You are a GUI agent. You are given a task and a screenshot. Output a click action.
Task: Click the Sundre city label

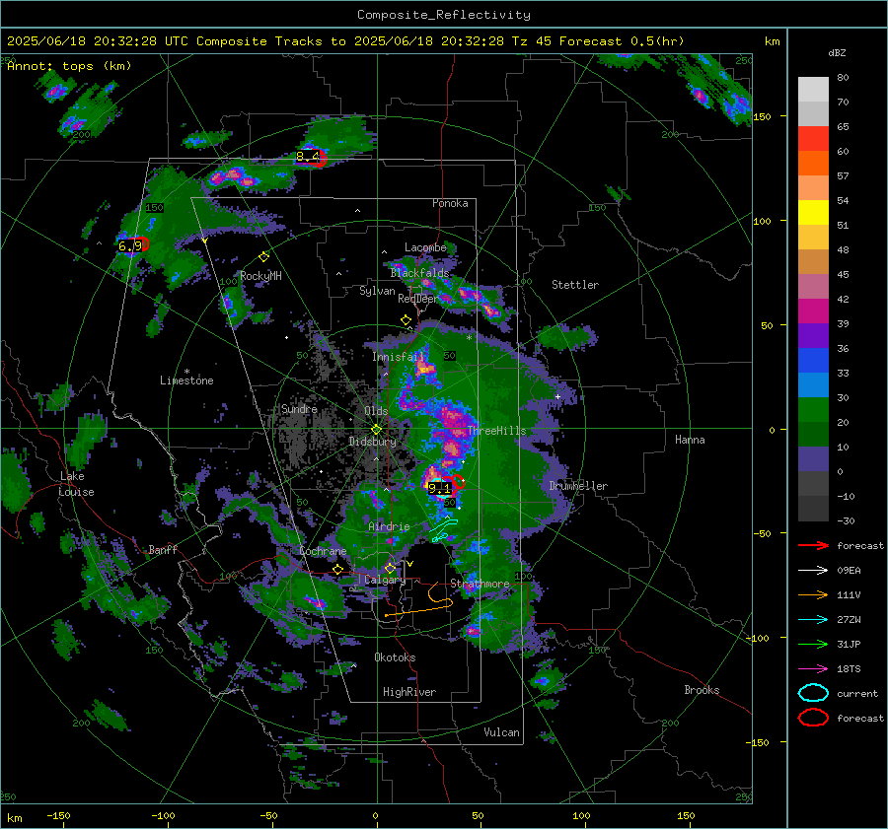pos(299,408)
